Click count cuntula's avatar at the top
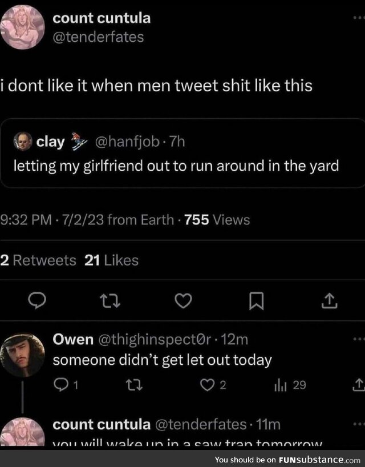Image resolution: width=365 pixels, height=467 pixels. tap(22, 27)
